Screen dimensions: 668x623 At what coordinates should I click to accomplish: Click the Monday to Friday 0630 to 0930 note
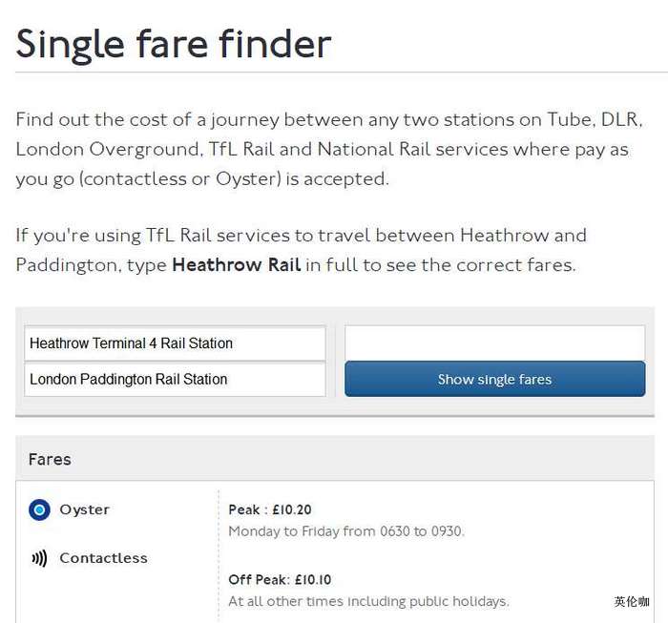click(345, 531)
